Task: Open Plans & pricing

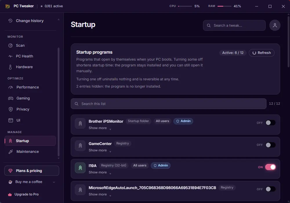Action: [32, 171]
